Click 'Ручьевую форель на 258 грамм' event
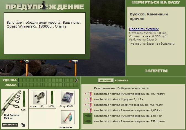Viewport: 186px width, 130px height. click(129, 121)
